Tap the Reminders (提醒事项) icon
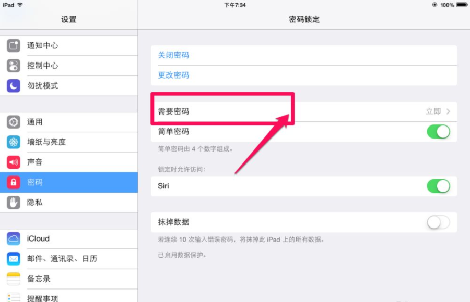 pyautogui.click(x=14, y=297)
